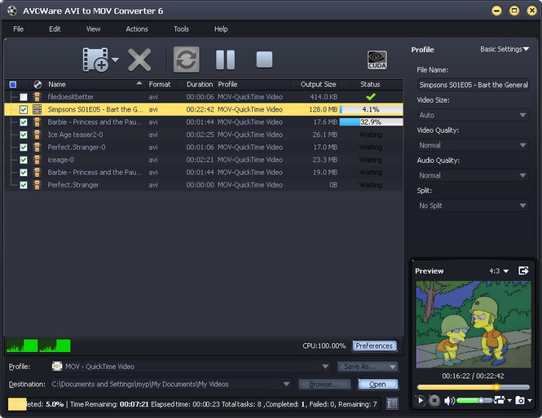Click the Browse... button
This screenshot has height=418, width=542.
(324, 384)
